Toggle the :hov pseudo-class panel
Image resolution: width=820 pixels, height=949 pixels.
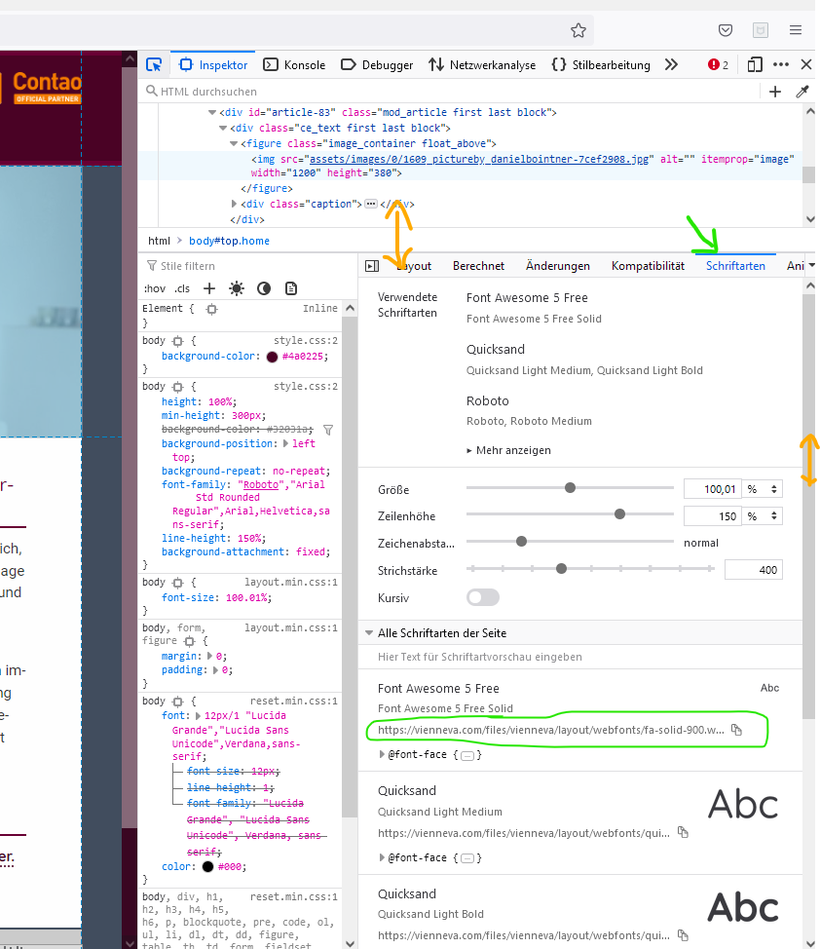154,288
